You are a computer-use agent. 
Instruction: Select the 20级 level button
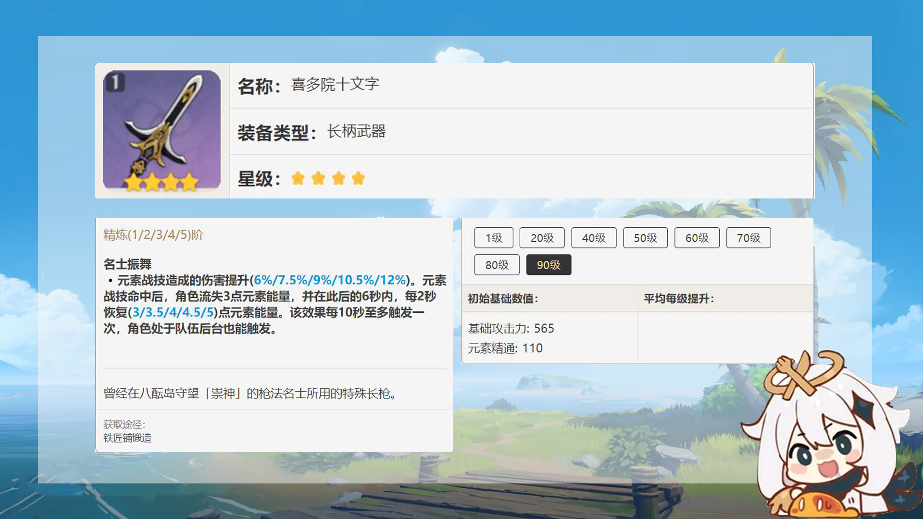pos(542,238)
